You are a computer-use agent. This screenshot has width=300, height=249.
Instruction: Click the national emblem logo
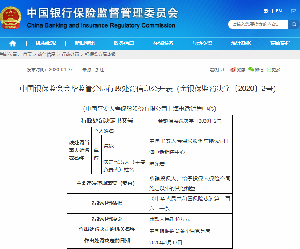tap(11, 17)
